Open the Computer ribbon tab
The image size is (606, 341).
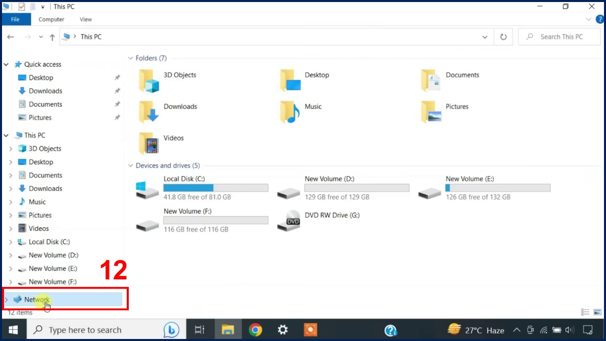52,19
